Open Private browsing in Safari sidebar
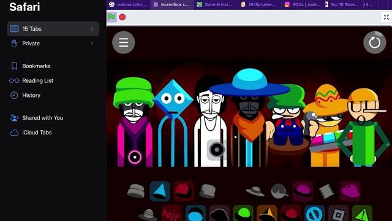Viewport: 392px width, 221px height. coord(53,44)
